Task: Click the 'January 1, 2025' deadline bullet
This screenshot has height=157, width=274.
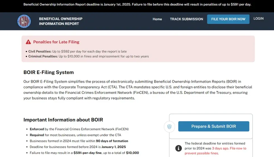Action: 78,147
